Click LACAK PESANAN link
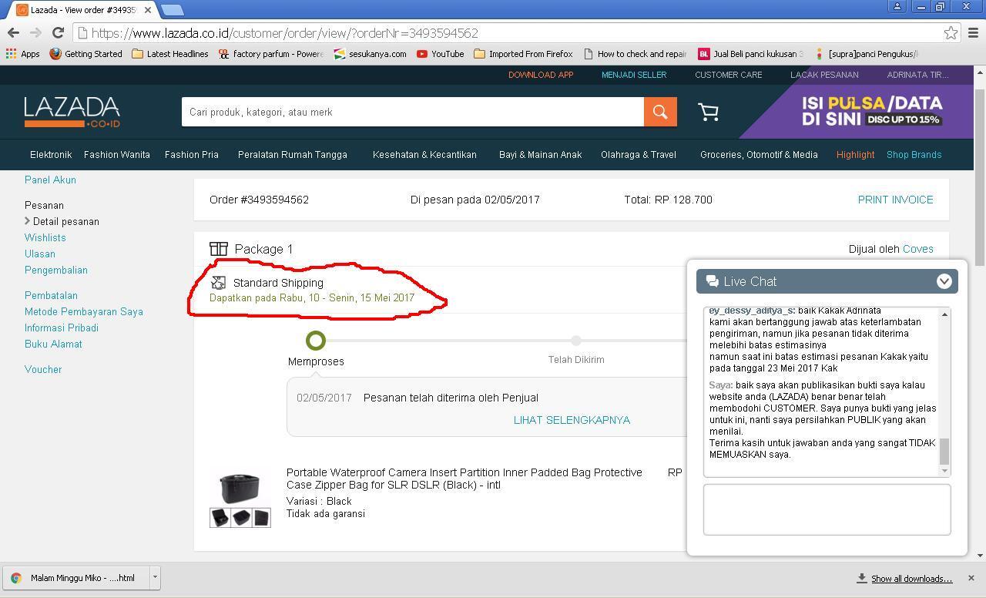This screenshot has width=986, height=598. coord(824,75)
